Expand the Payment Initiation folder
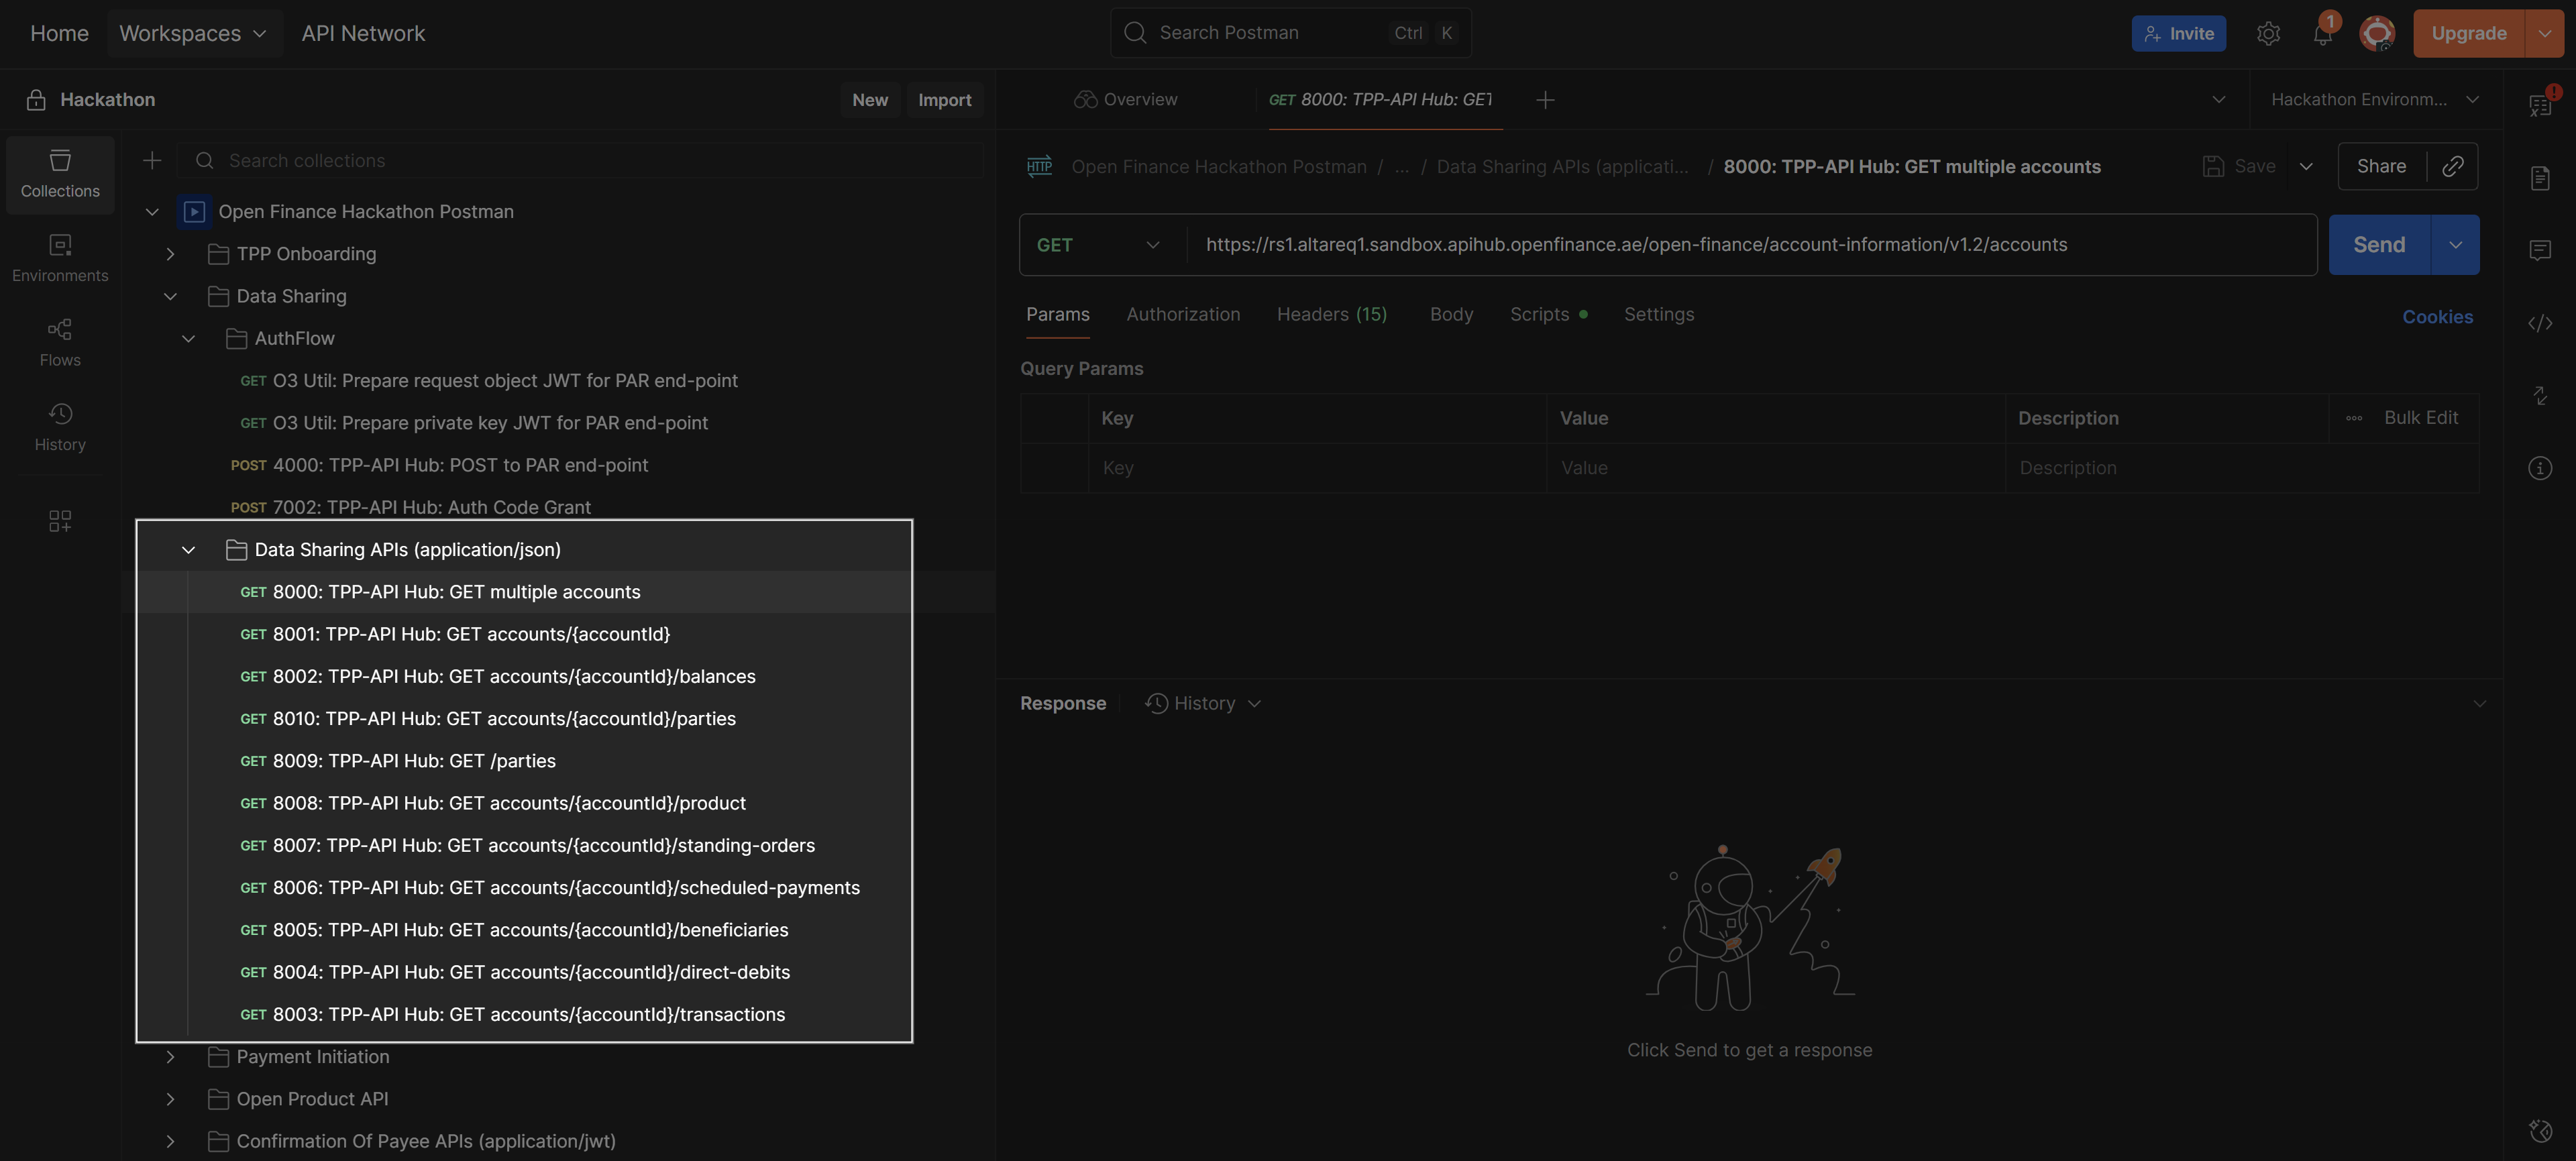 coord(171,1057)
